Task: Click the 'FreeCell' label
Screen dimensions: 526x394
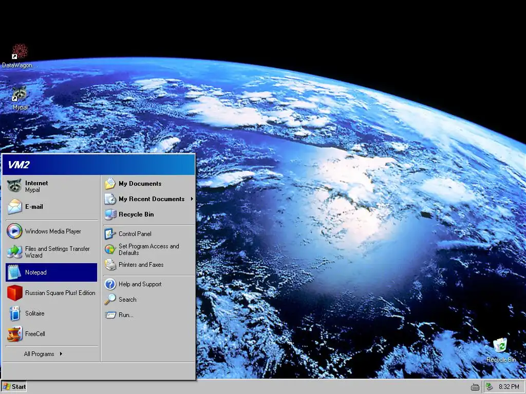Action: click(x=35, y=333)
